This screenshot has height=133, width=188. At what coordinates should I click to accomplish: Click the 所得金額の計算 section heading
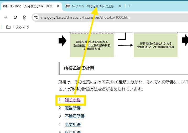coord(79,68)
